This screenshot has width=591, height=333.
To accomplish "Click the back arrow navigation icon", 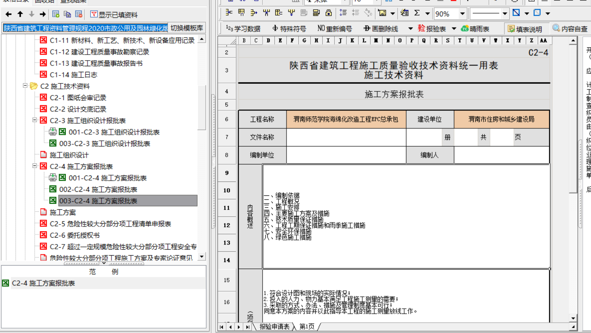I will click(x=8, y=14).
